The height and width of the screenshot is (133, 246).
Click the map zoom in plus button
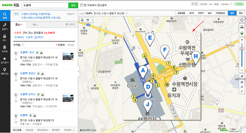(242, 40)
